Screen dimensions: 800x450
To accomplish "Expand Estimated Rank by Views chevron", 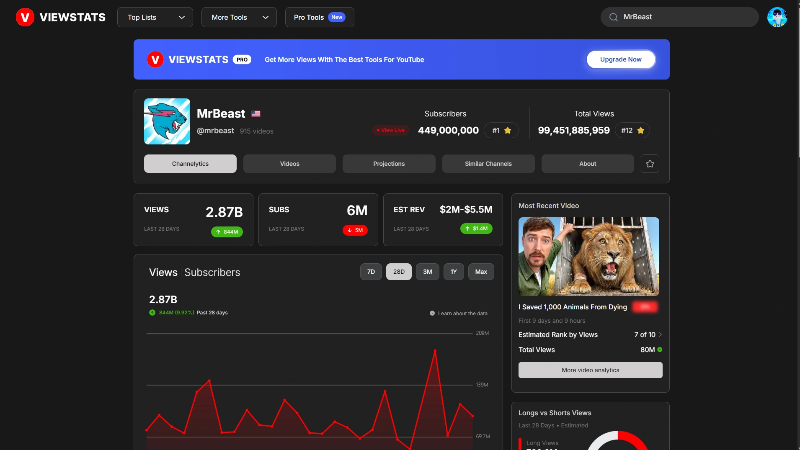I will (x=660, y=334).
